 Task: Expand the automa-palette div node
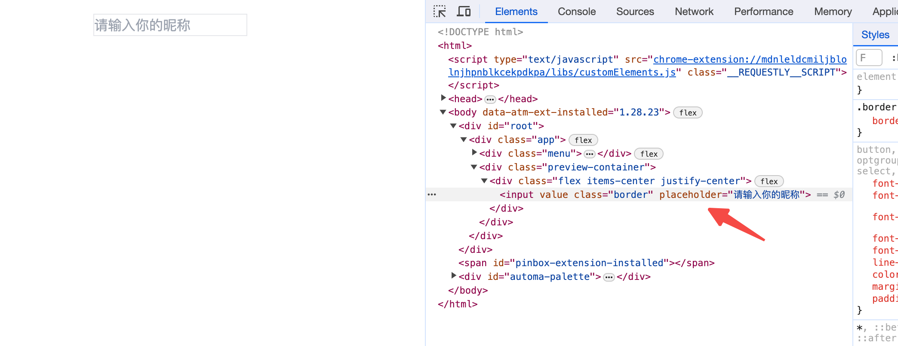coord(454,276)
